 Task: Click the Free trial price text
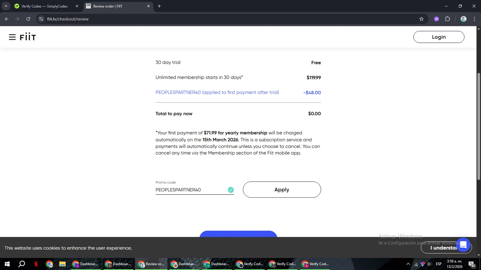(316, 63)
